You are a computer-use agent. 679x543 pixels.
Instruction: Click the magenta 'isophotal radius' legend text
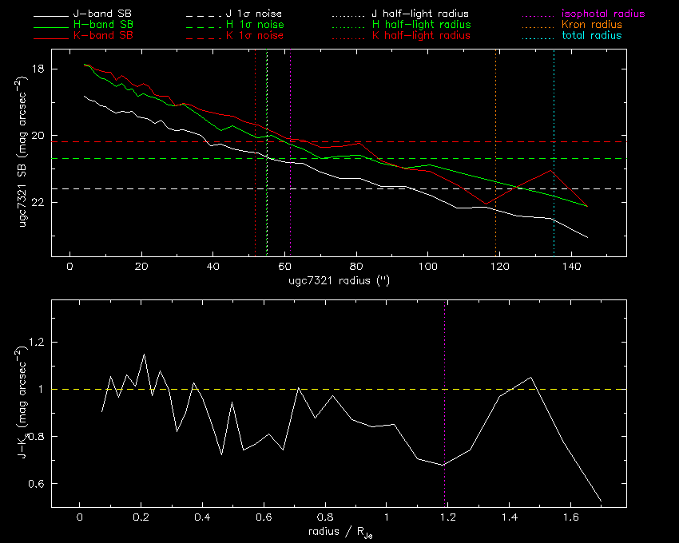click(x=603, y=14)
